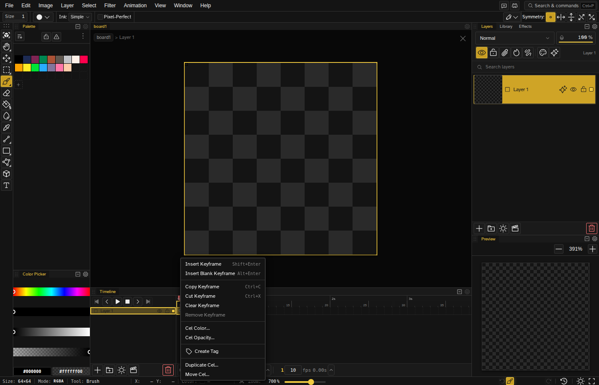The width and height of the screenshot is (599, 385).
Task: Choose Insert Blank Keyframe from context menu
Action: (223, 273)
